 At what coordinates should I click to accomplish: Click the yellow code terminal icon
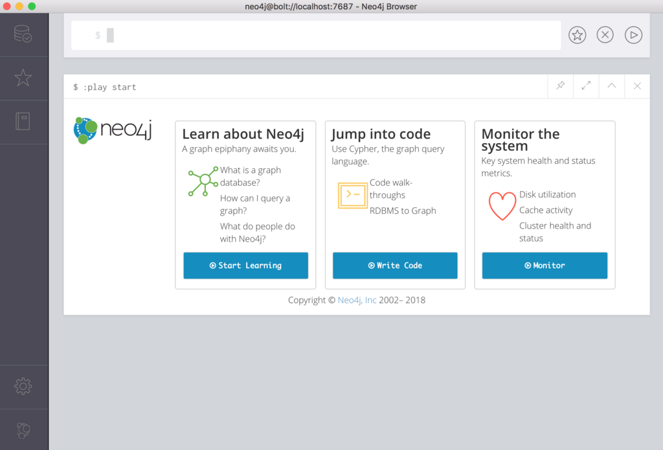click(x=353, y=195)
